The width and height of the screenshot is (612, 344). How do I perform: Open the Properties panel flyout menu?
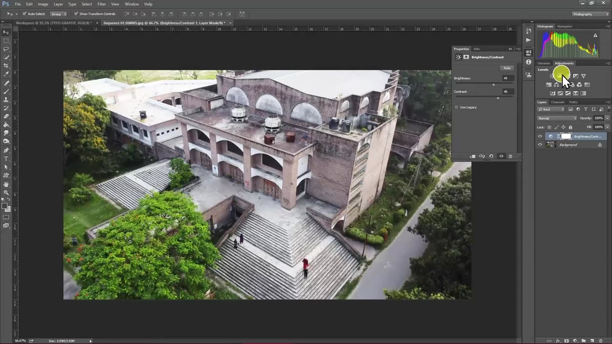pyautogui.click(x=518, y=49)
